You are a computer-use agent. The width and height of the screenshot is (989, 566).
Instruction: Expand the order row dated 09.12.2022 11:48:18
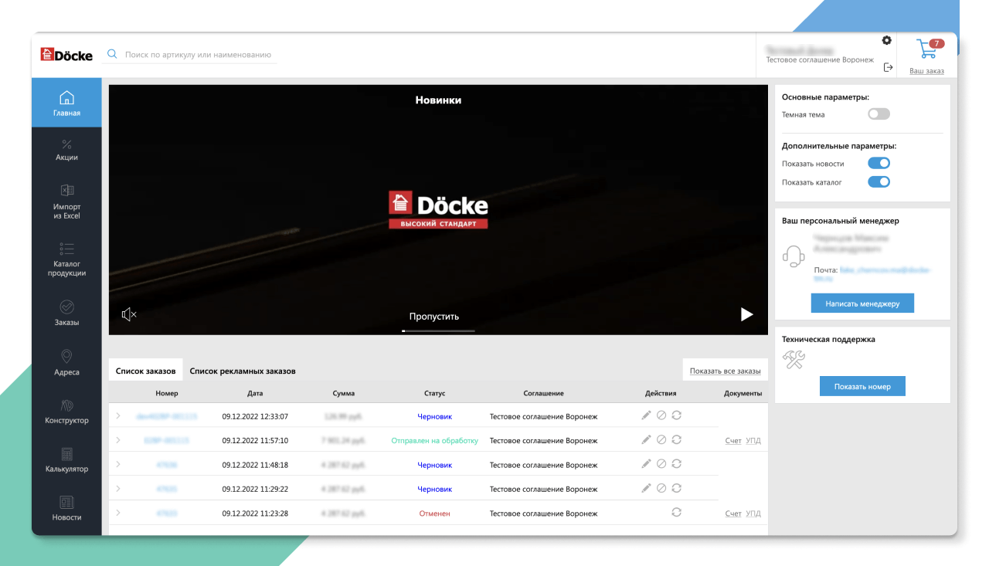coord(118,465)
